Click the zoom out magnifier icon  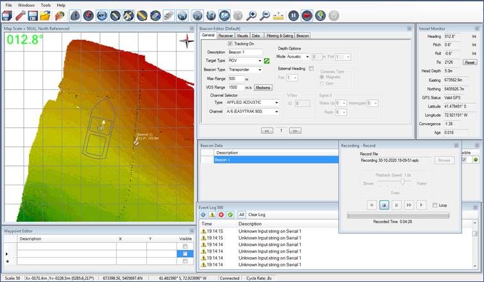click(x=265, y=15)
